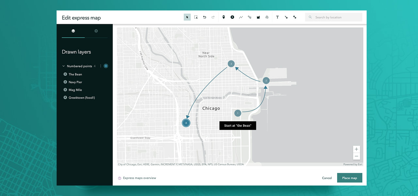Collapse the Numbered points layer group
Screen dimensions: 418x196
tap(64, 66)
